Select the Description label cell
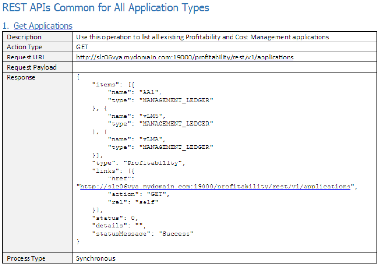The width and height of the screenshot is (378, 265). coord(24,37)
